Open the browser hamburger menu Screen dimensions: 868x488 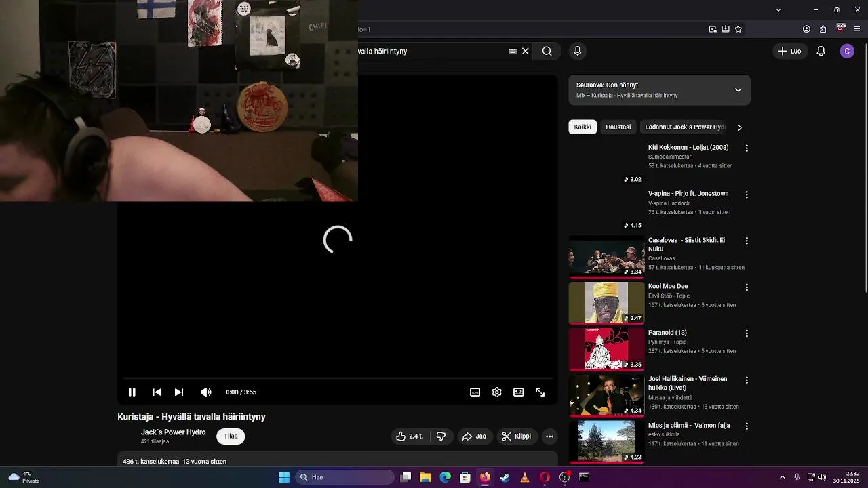(x=857, y=29)
